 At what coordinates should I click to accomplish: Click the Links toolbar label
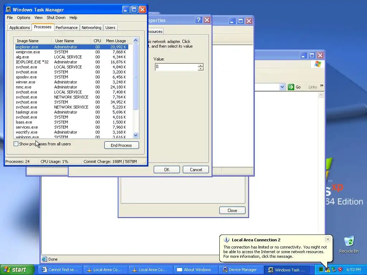[313, 87]
